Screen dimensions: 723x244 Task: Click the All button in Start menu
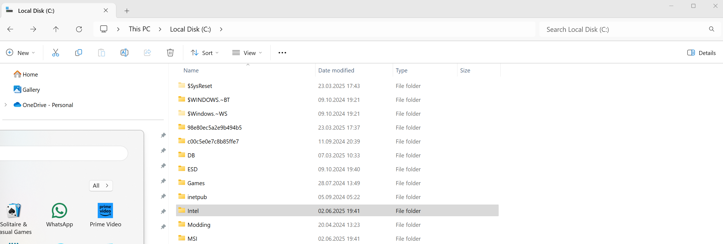tap(101, 185)
